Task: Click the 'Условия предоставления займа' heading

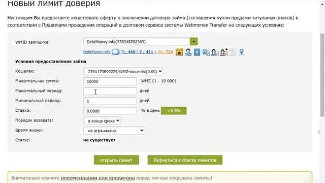Action: 51,62
